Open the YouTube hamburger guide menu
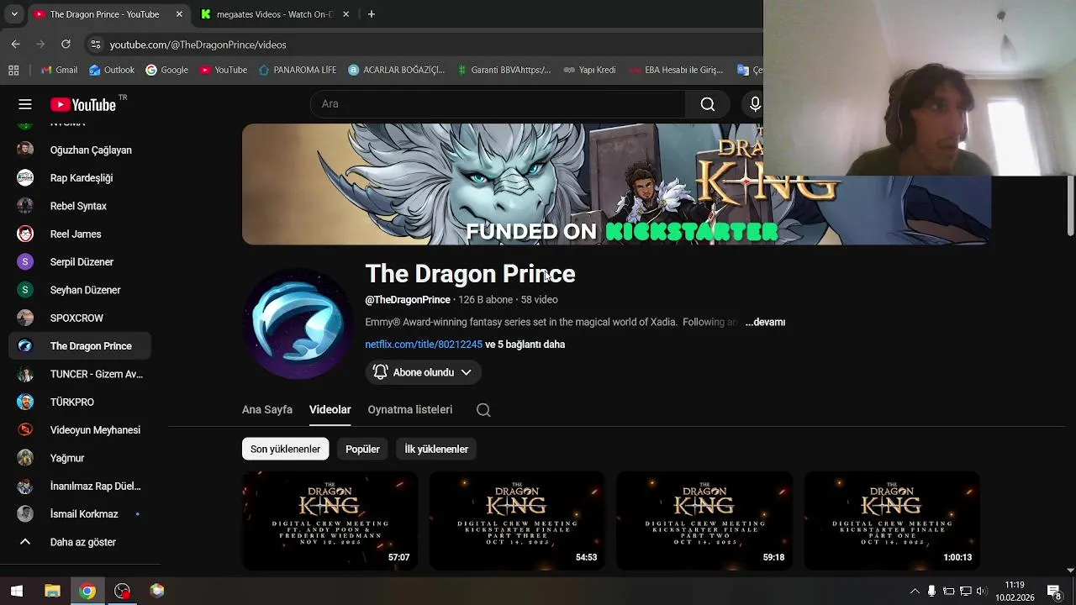Screen dimensions: 1076x605 [x=25, y=104]
